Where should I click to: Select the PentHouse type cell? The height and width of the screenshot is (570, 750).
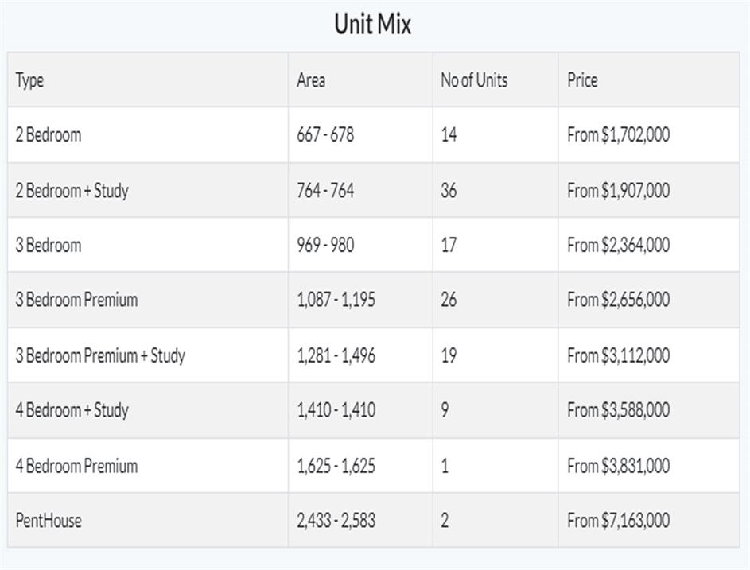tap(49, 521)
